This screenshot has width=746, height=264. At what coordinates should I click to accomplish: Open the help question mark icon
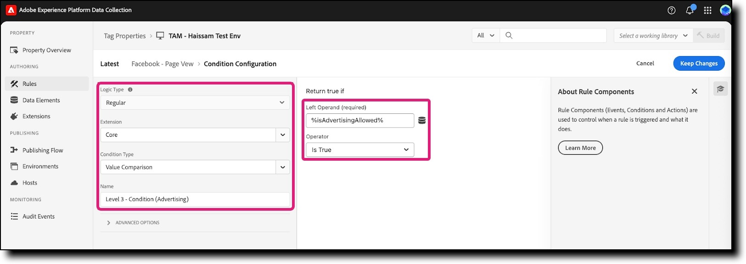(x=672, y=10)
